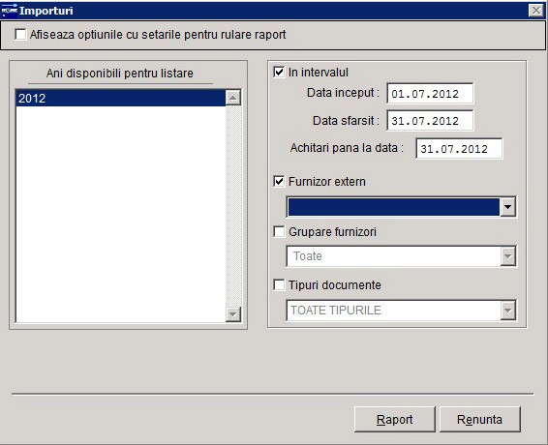This screenshot has height=445, width=548.
Task: Close the Importuri dialog window
Action: (536, 11)
